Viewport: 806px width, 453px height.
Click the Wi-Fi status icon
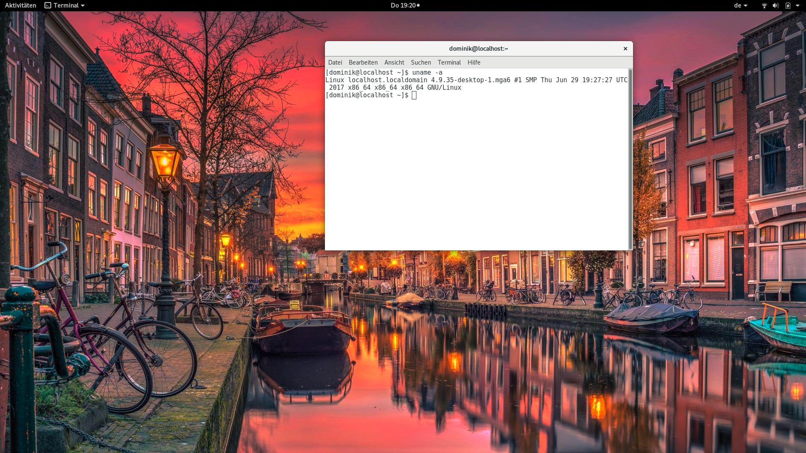pyautogui.click(x=764, y=5)
